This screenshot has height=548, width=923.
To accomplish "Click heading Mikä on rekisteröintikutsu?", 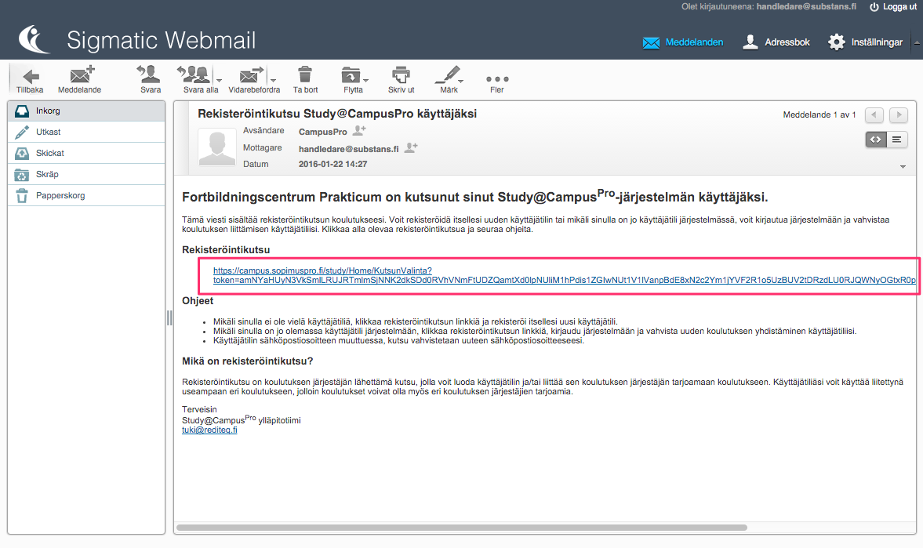I will (x=248, y=361).
